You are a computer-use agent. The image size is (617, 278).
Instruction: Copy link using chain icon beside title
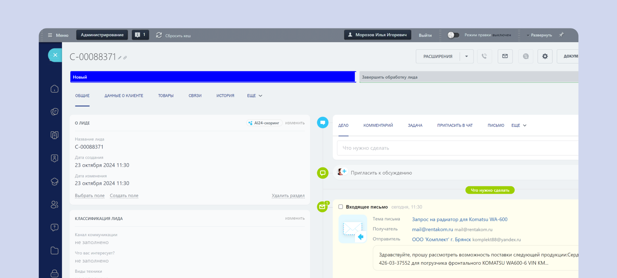(x=125, y=58)
